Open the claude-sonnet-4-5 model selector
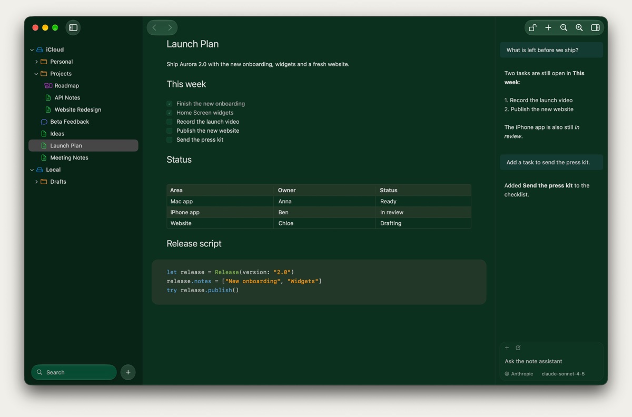This screenshot has width=632, height=417. 563,374
